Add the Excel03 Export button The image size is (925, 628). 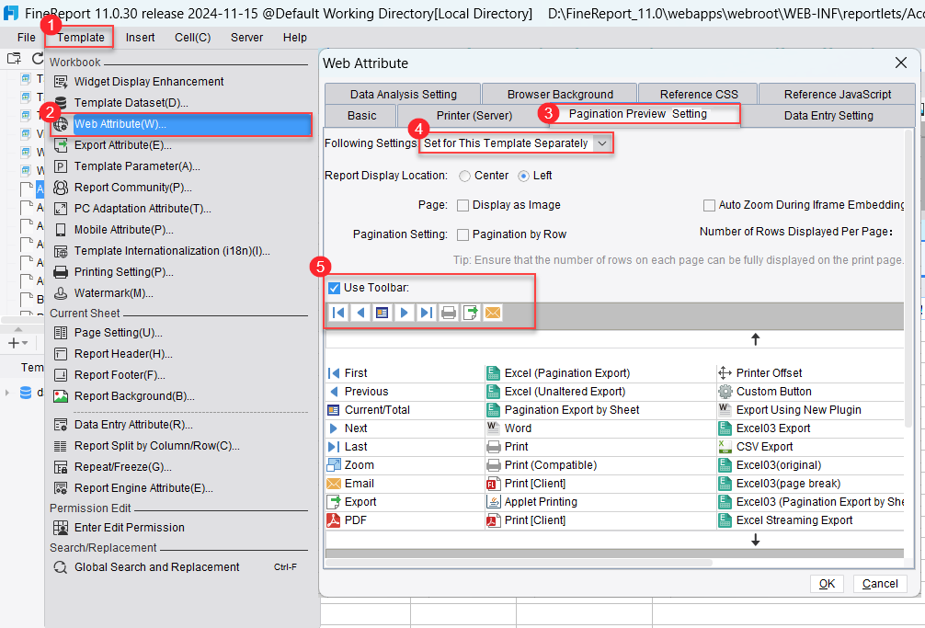pyautogui.click(x=764, y=428)
